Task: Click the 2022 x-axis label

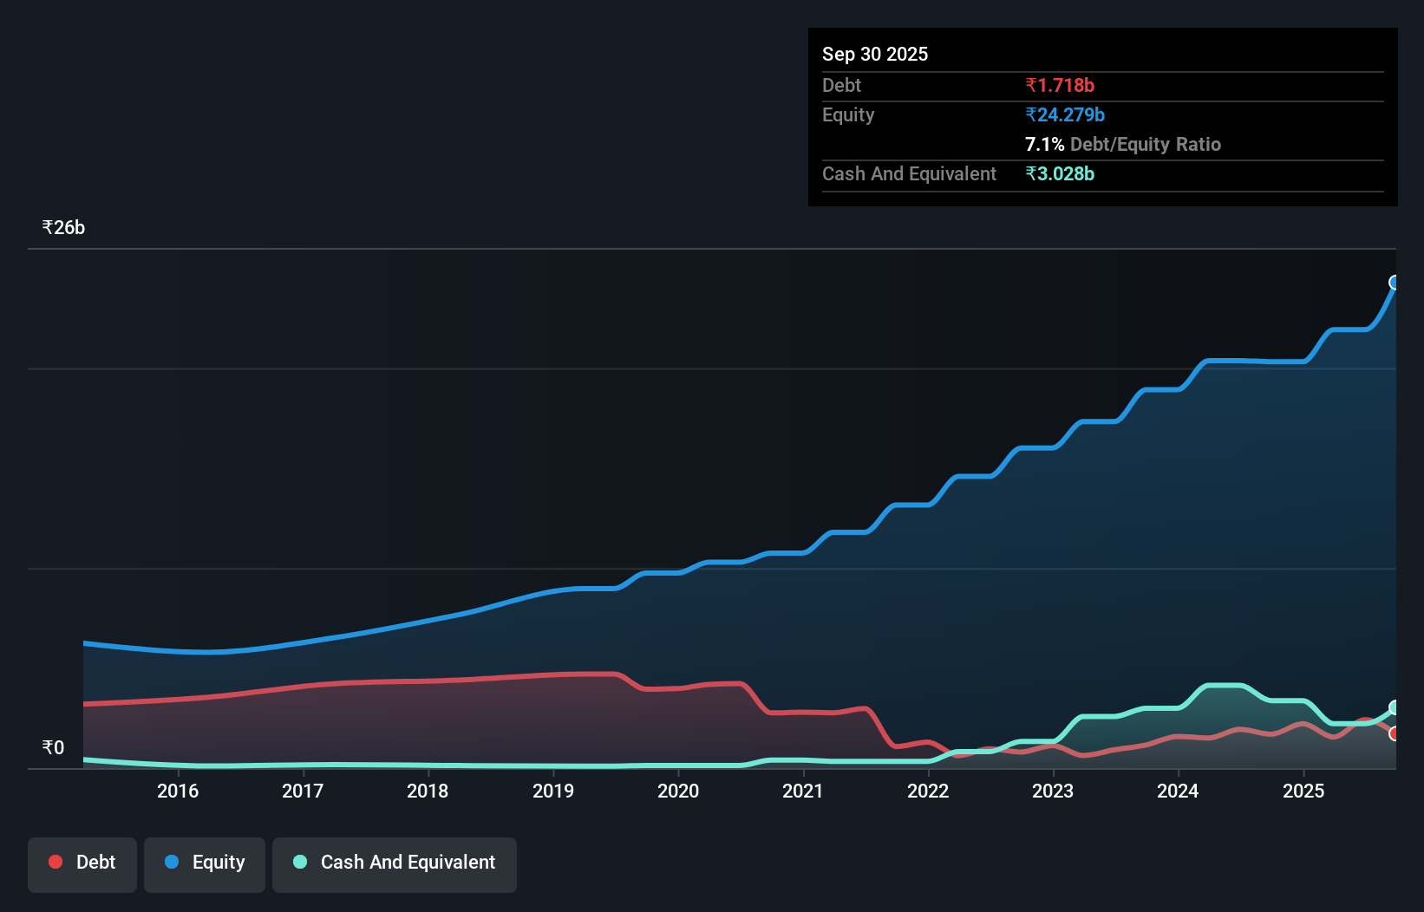Action: pos(928,791)
